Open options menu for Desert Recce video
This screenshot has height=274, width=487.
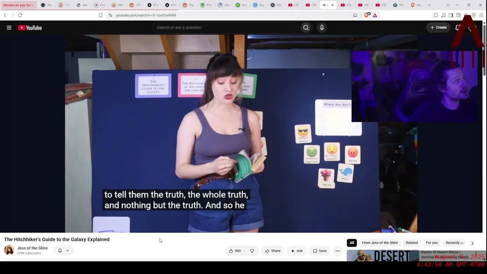tap(476, 253)
